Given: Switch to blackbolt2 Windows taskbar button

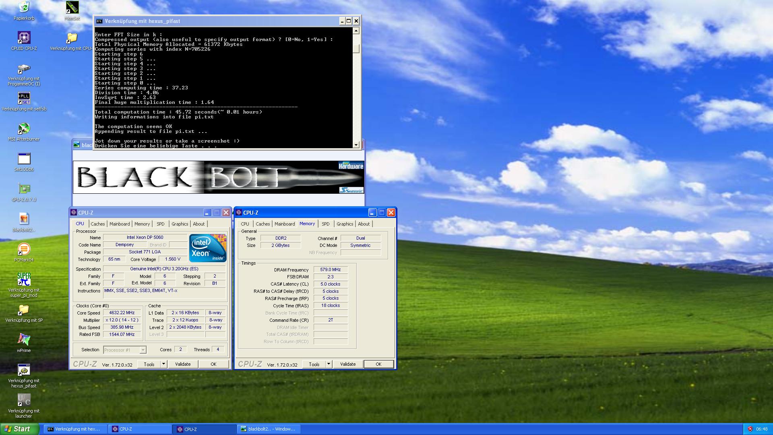Looking at the screenshot, I should pos(269,429).
